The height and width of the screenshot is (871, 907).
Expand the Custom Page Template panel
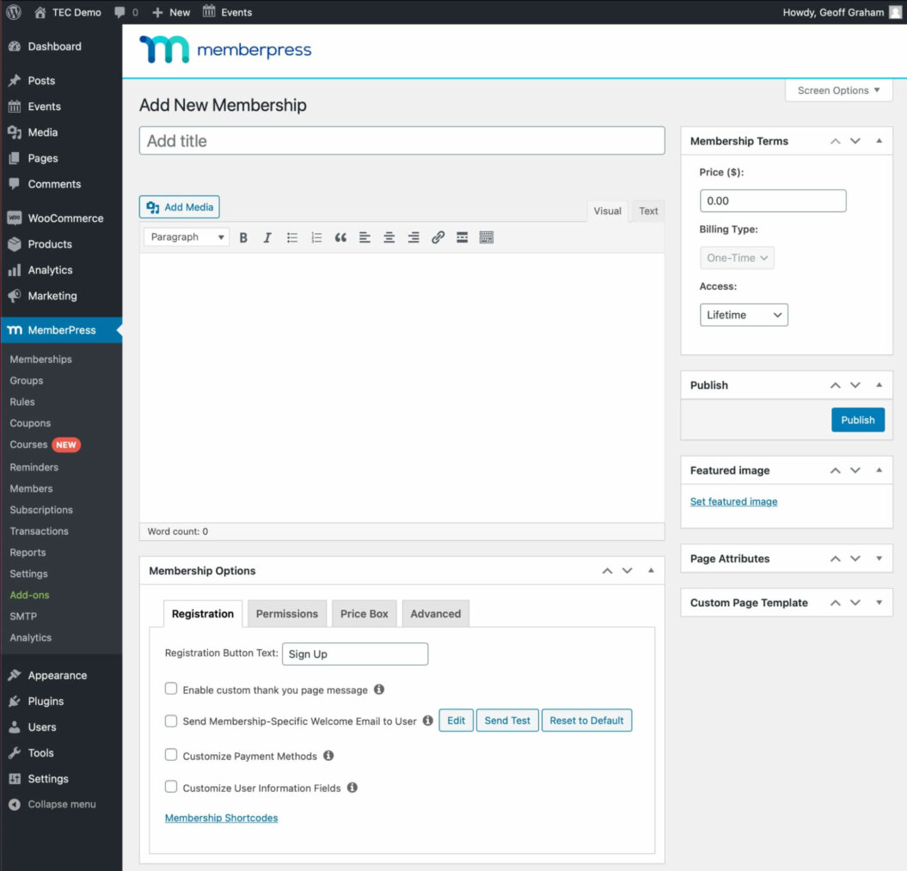pyautogui.click(x=879, y=603)
